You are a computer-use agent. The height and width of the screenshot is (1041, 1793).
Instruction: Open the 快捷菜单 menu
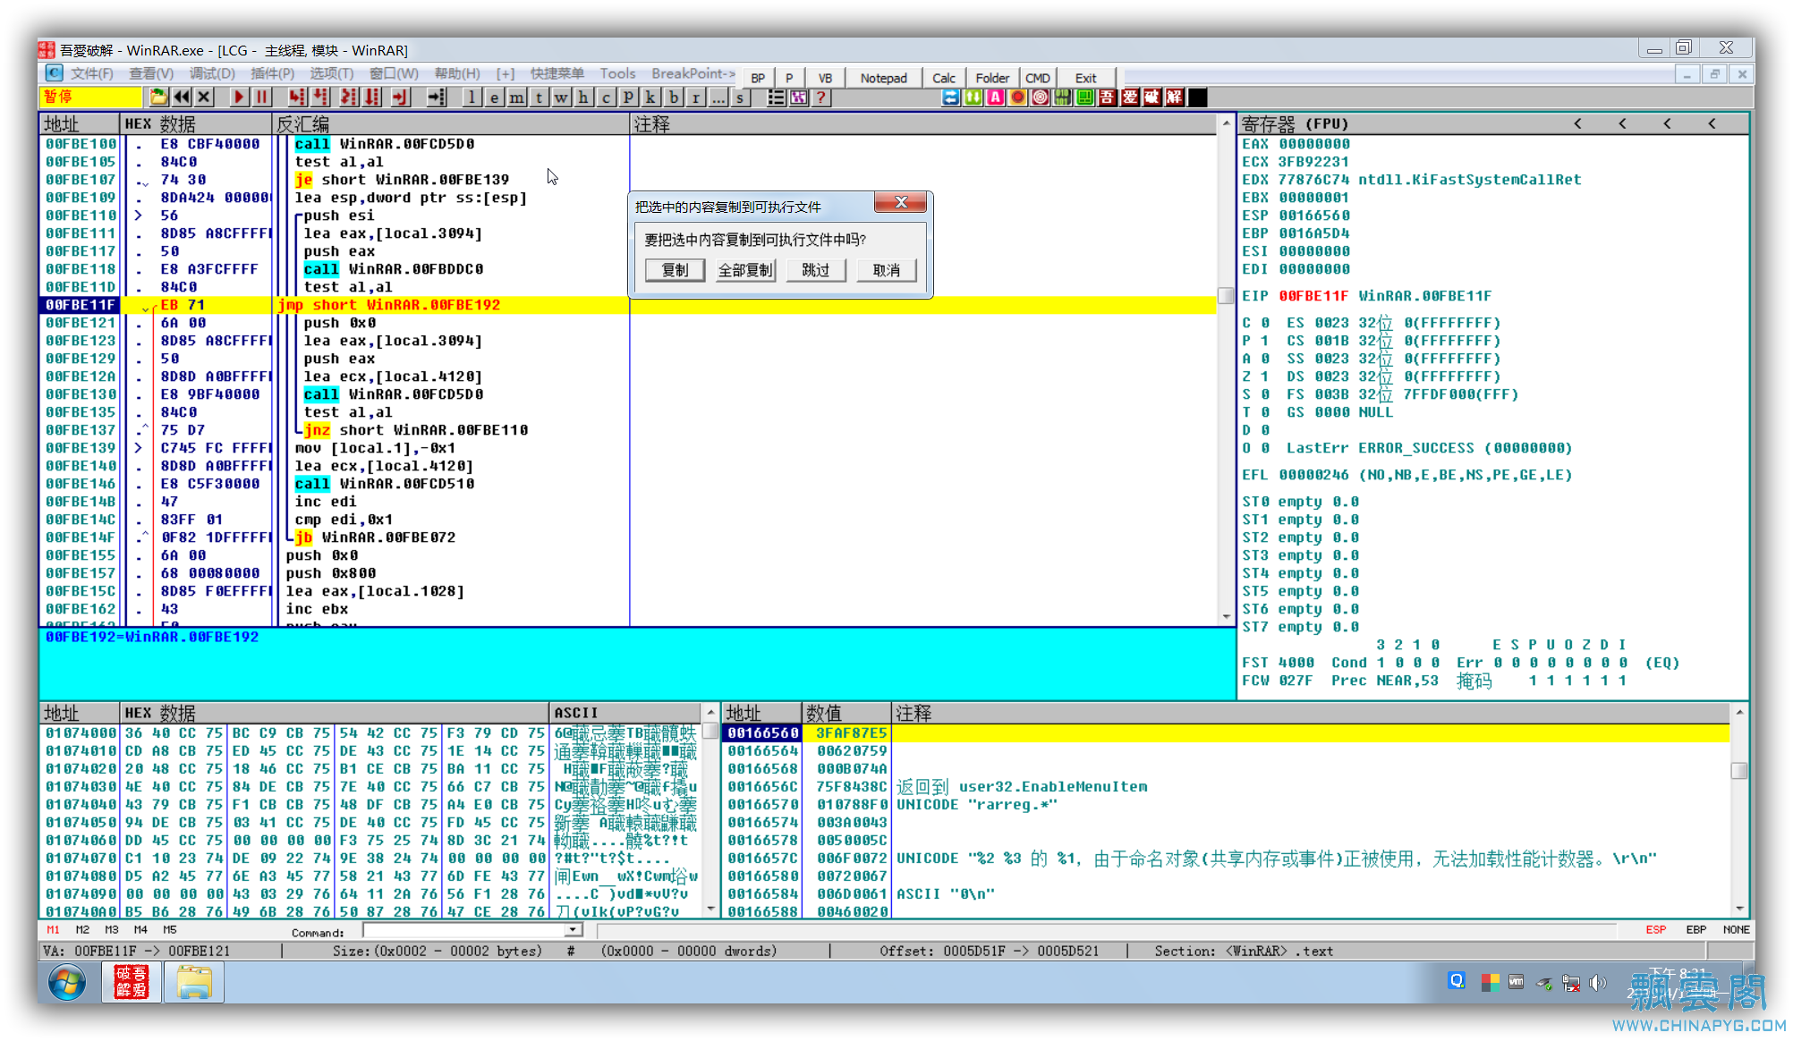pos(557,73)
